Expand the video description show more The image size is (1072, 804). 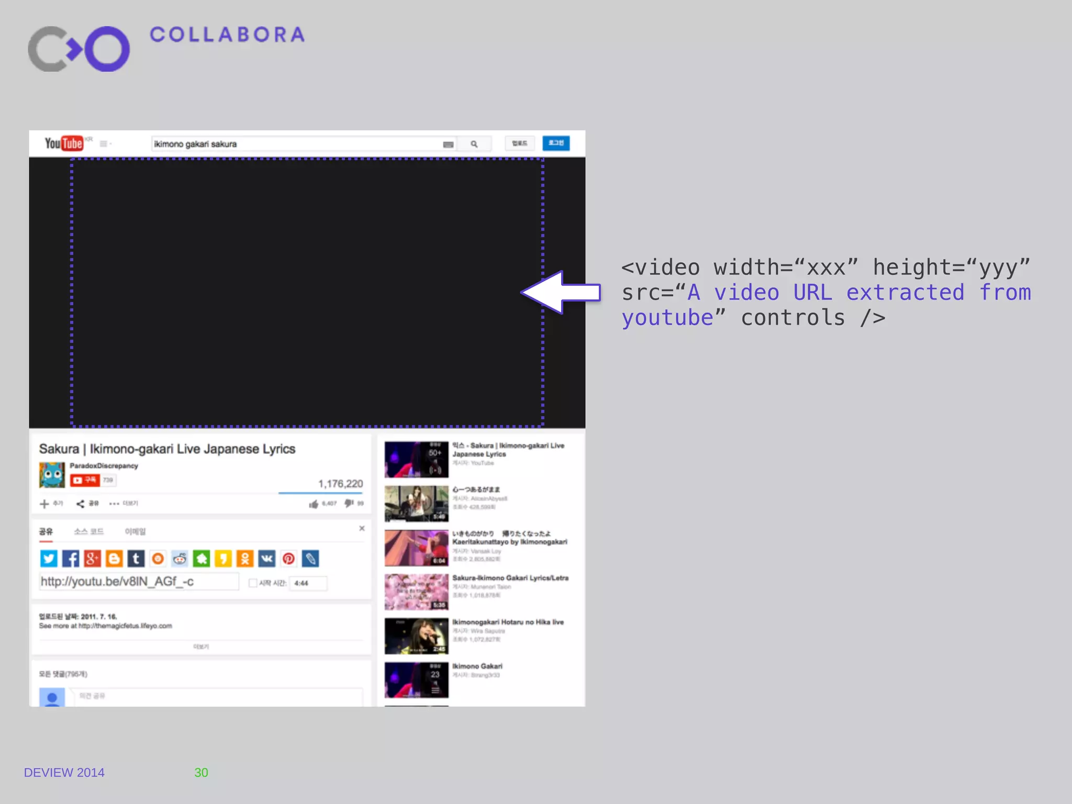[201, 646]
